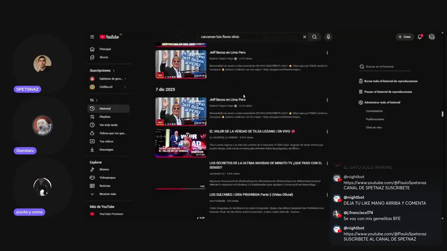447x251 pixels.
Task: Open options for El Valor de la Verdad
Action: [x=327, y=132]
